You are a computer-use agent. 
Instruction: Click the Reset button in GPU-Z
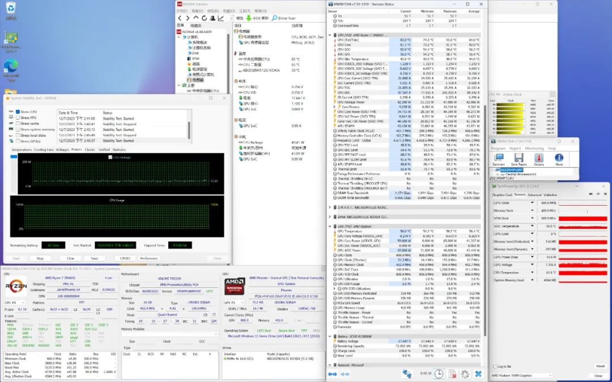click(600, 366)
